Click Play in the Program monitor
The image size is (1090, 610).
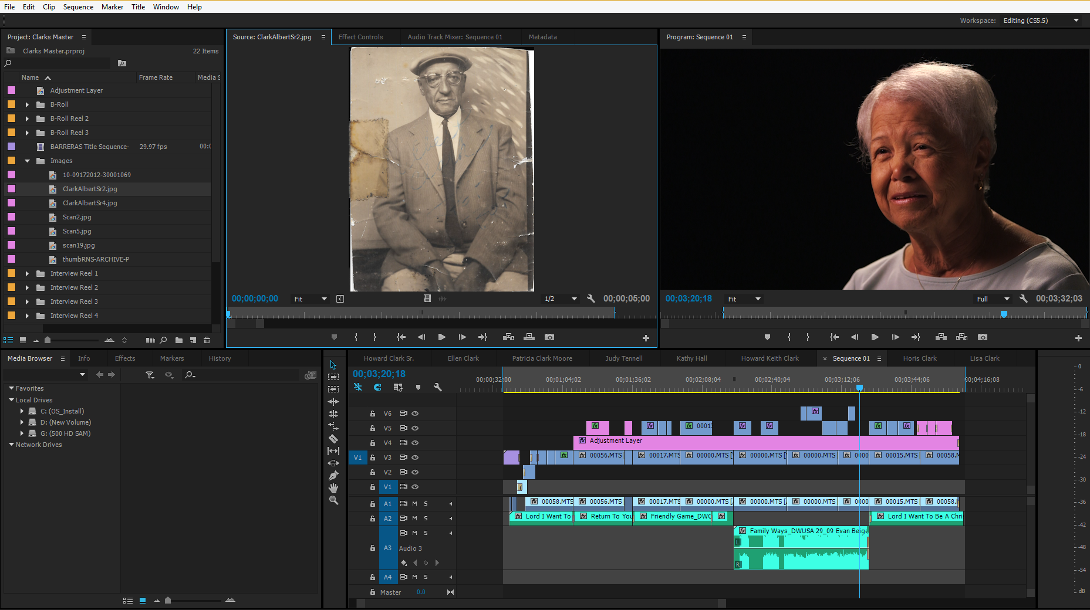point(875,337)
